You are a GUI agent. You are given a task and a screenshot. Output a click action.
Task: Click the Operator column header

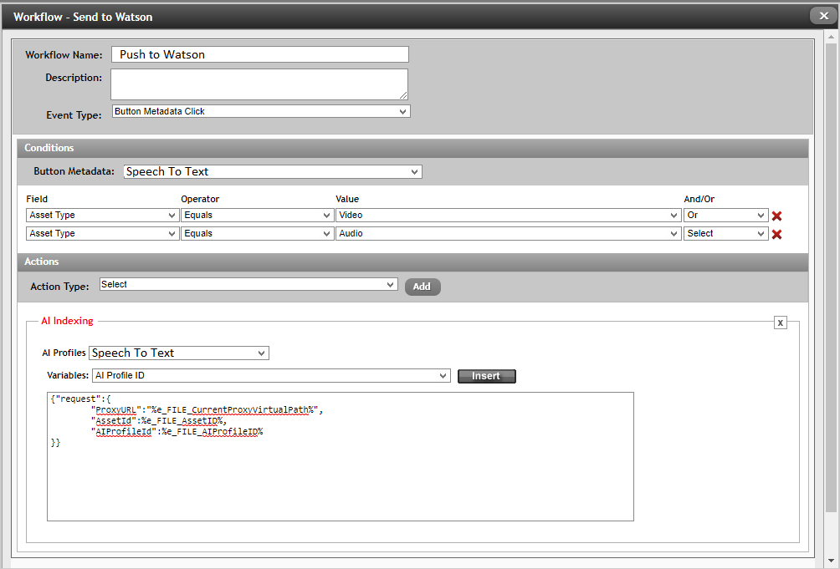click(200, 199)
